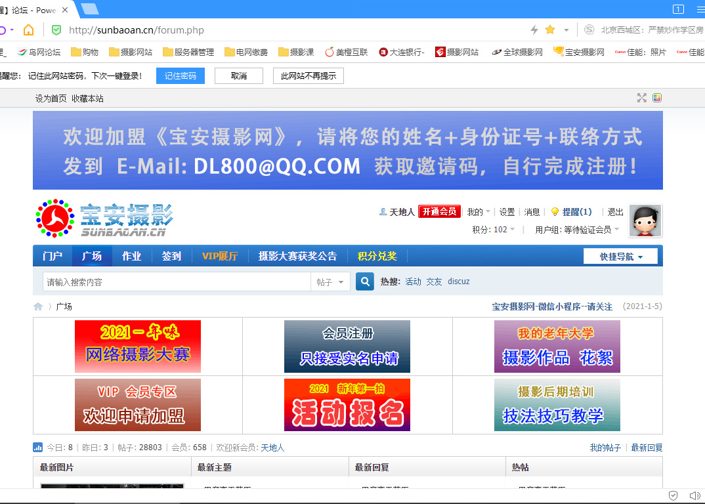Click the lightning speed mode icon

(534, 30)
